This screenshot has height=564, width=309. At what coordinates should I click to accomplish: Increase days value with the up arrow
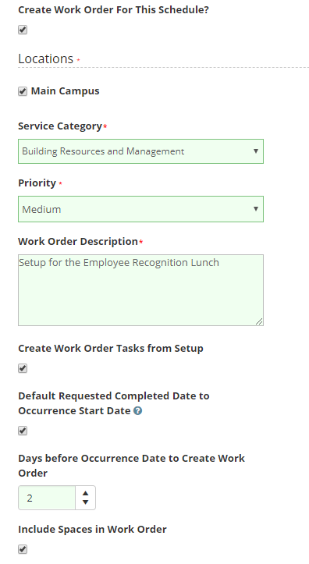click(85, 493)
